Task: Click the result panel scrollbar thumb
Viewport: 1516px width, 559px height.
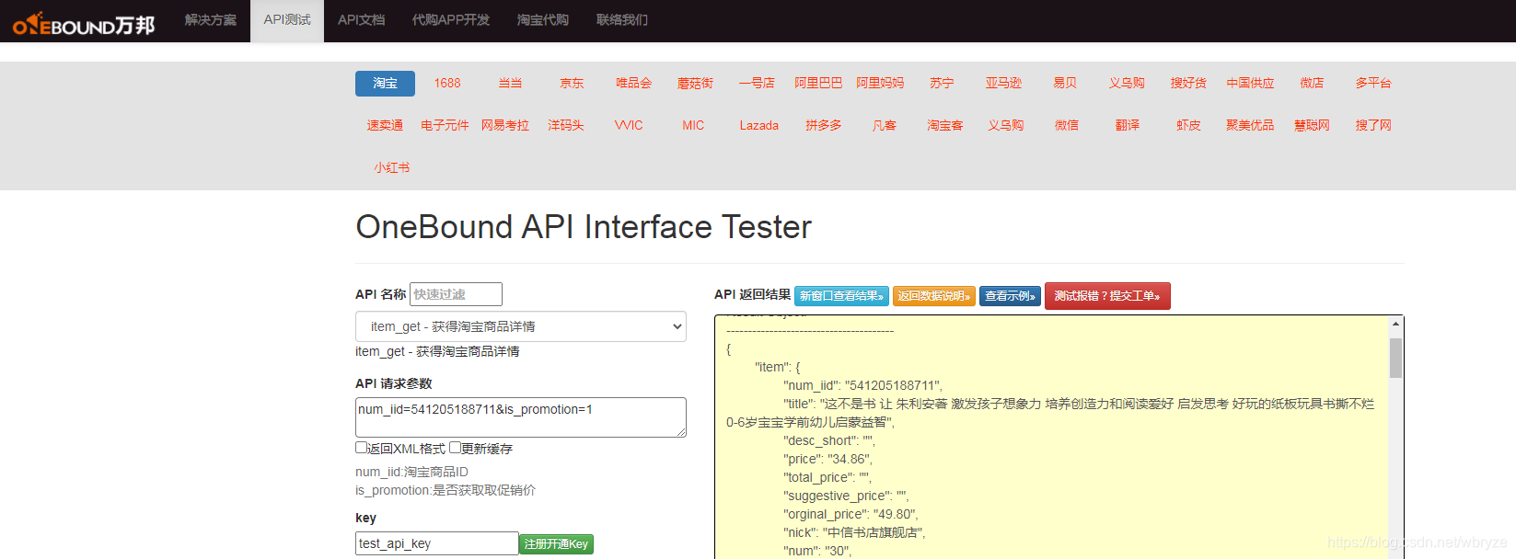Action: click(1395, 358)
